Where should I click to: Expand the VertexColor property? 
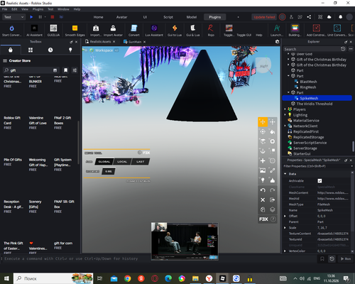(285, 251)
